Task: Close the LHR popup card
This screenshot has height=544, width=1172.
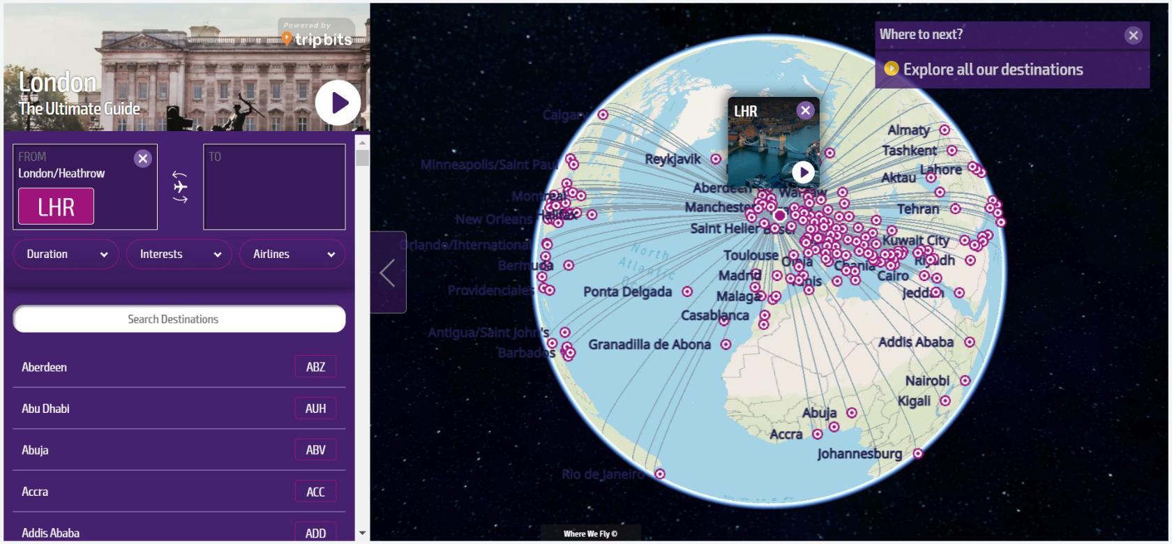Action: pos(805,110)
